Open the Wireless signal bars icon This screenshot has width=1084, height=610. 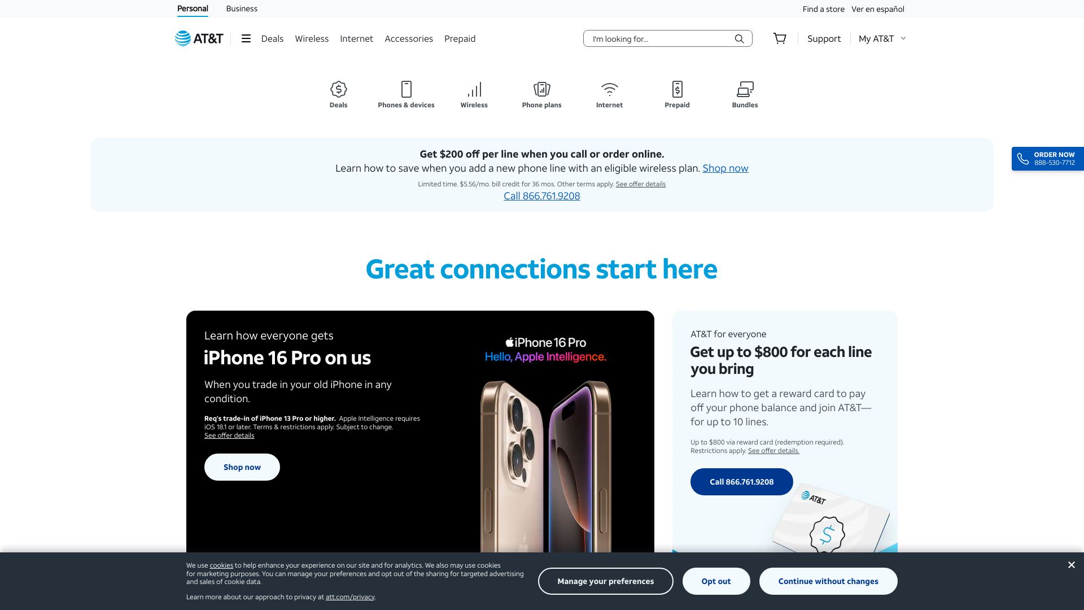(x=474, y=89)
